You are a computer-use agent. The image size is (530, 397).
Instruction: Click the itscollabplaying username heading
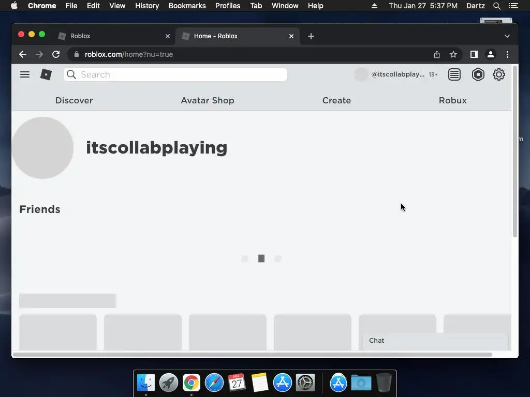point(156,148)
